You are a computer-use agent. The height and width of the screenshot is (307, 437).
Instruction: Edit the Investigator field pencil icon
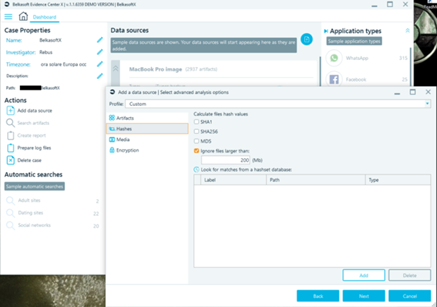pyautogui.click(x=100, y=52)
